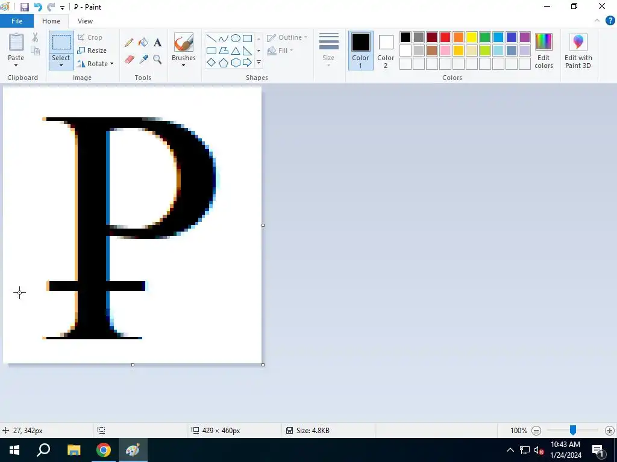Click the zoom out minus button

pyautogui.click(x=536, y=431)
